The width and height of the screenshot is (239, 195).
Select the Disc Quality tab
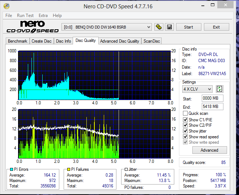point(86,40)
